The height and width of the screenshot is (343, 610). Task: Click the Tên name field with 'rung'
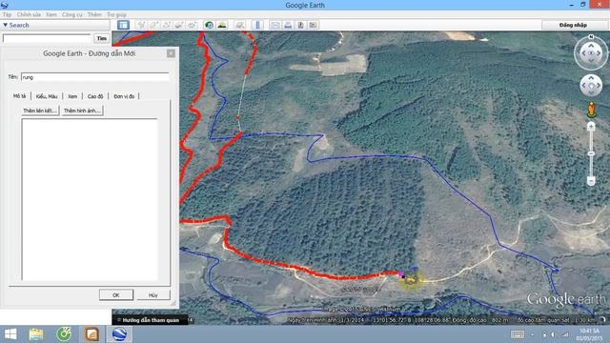pos(95,77)
